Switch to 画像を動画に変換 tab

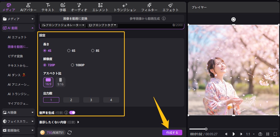coord(75,18)
